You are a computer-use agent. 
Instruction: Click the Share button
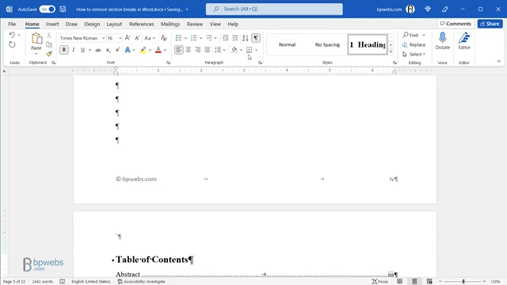pyautogui.click(x=490, y=24)
